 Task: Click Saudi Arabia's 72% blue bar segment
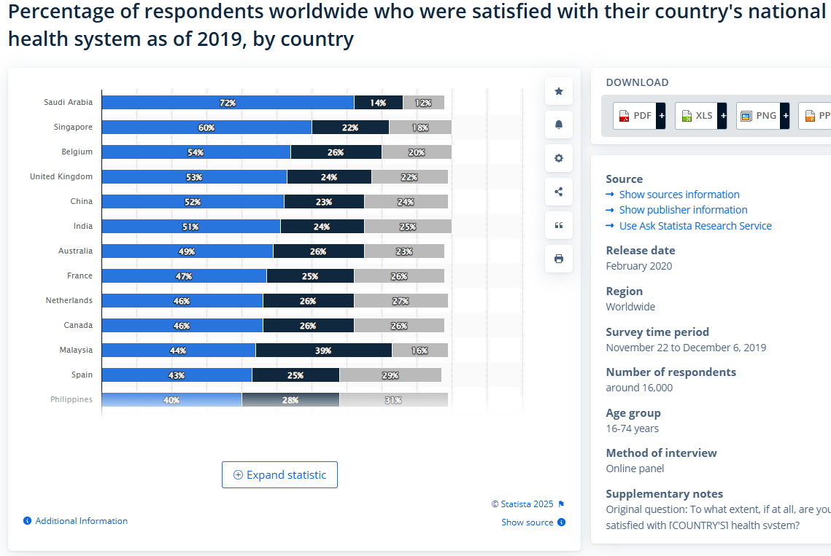228,103
